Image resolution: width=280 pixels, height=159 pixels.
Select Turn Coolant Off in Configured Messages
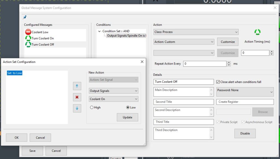[43, 44]
